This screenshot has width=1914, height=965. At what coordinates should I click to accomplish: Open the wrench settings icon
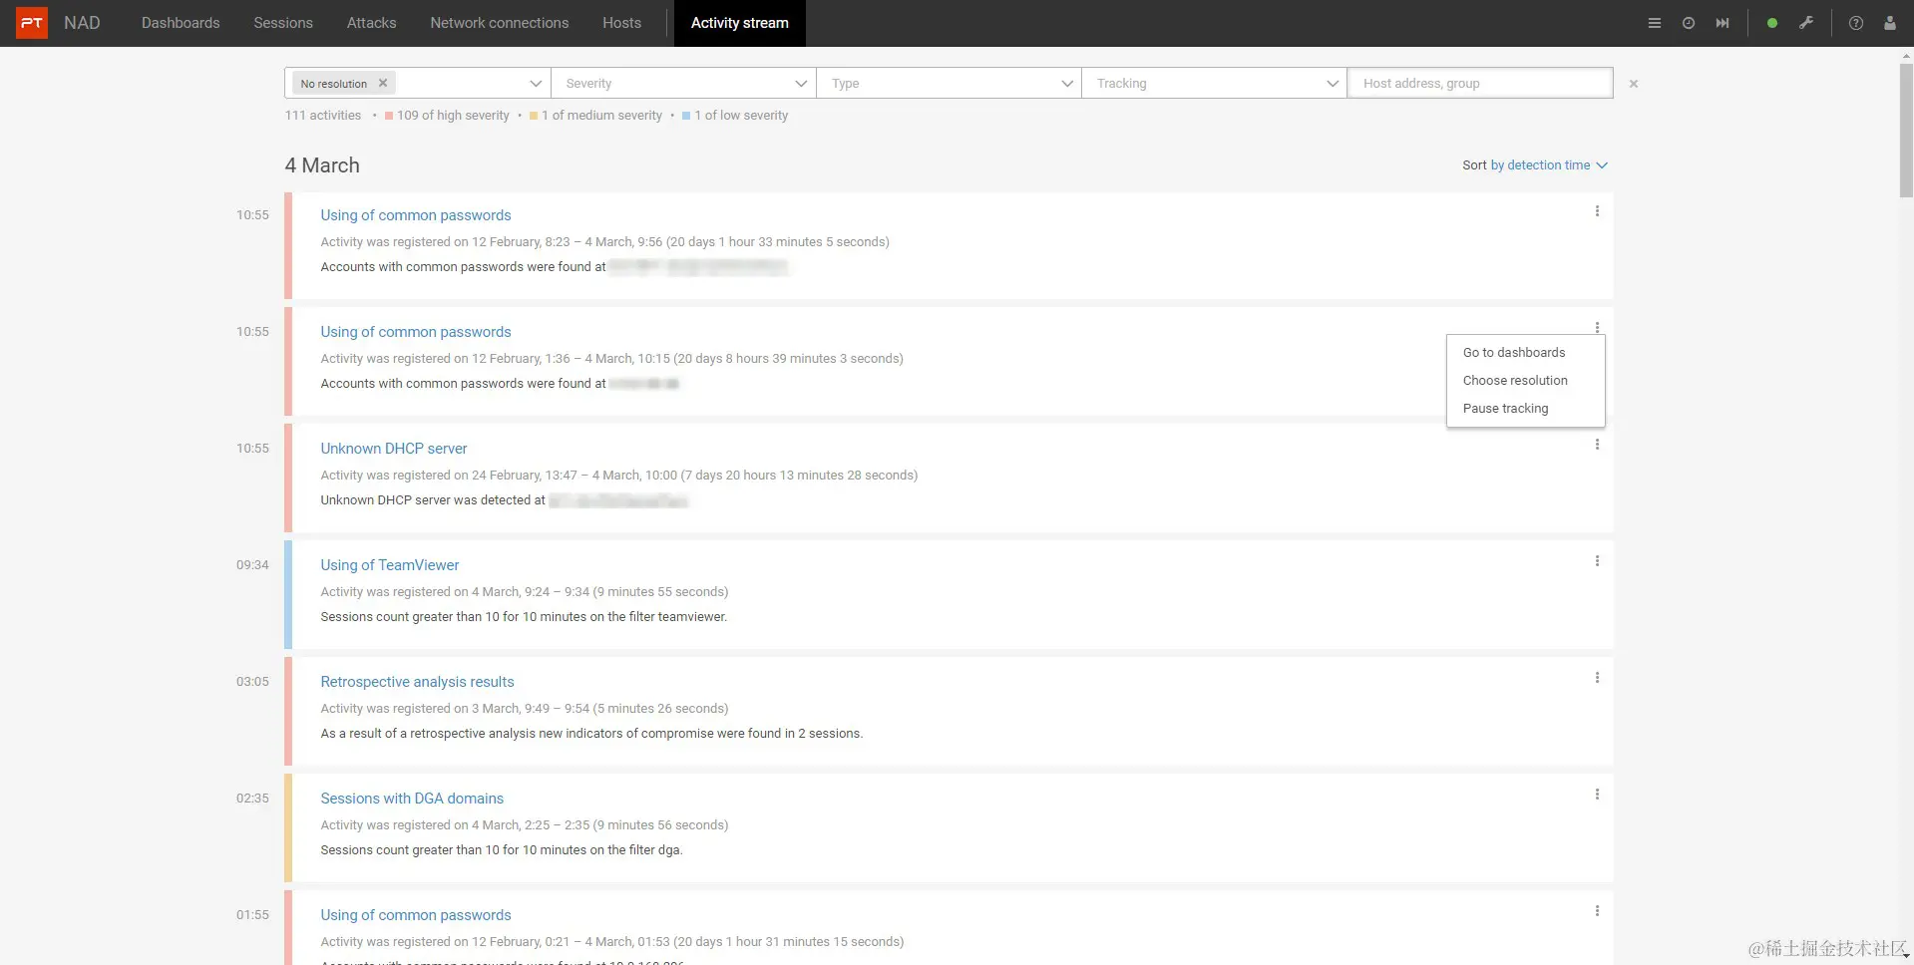(x=1806, y=23)
